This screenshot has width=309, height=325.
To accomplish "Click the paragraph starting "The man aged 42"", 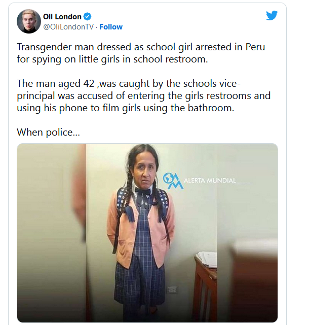I will 143,96.
